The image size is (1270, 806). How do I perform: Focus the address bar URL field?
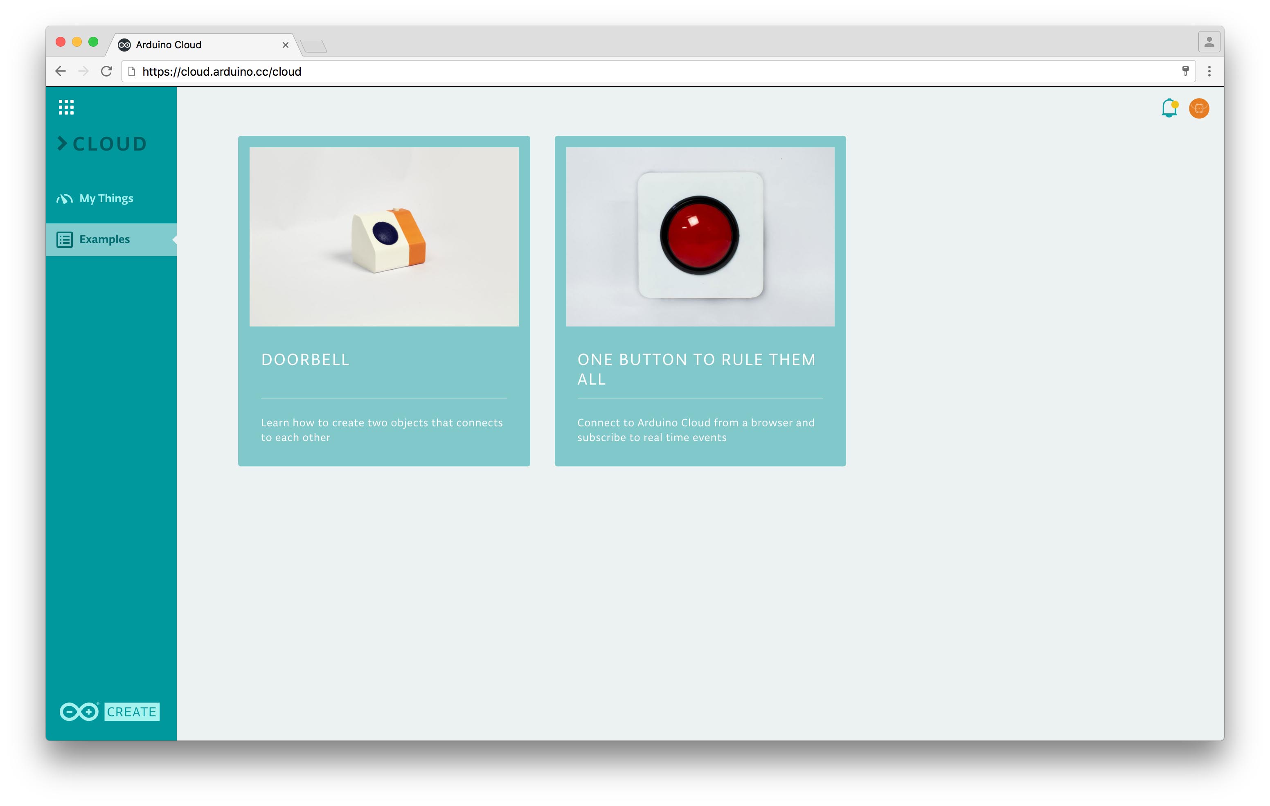[659, 71]
